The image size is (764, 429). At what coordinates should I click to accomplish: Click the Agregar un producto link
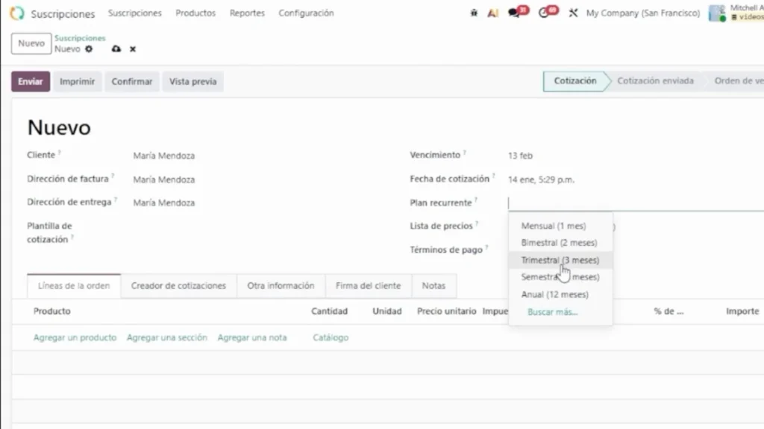coord(75,337)
